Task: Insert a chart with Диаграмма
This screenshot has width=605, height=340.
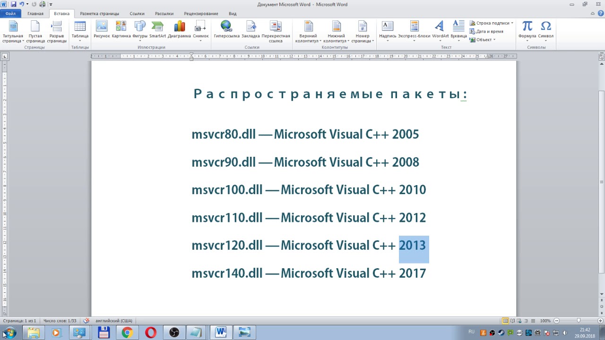Action: pos(179,30)
